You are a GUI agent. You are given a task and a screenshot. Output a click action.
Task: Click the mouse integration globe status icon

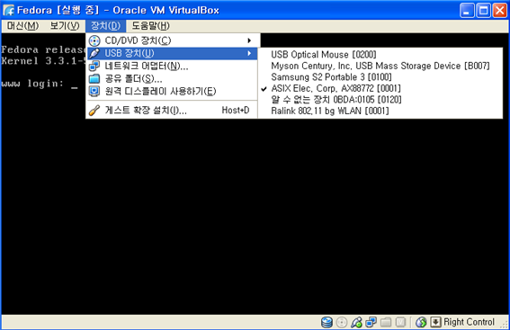(421, 322)
